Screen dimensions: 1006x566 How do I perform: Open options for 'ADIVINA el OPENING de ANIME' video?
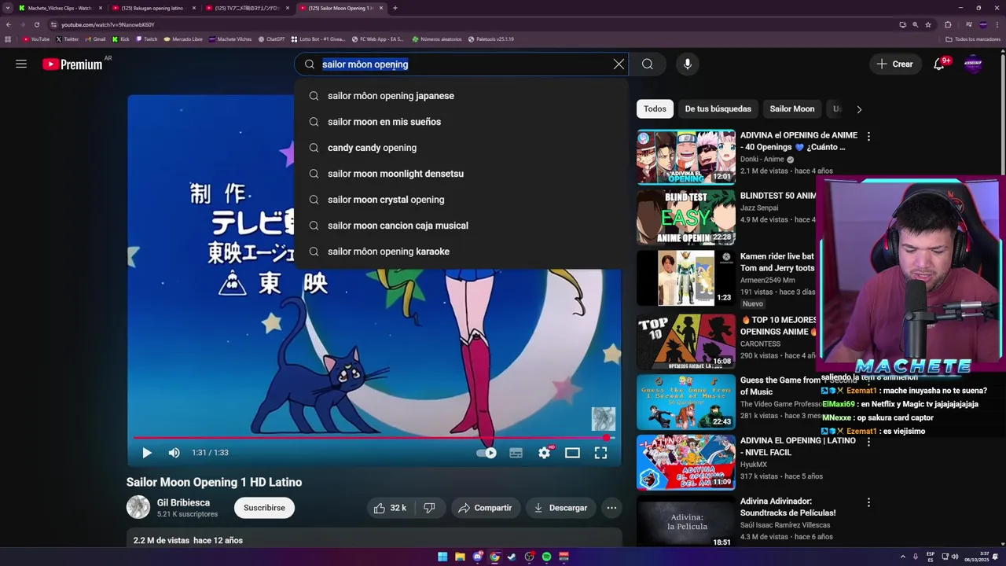[x=868, y=137]
